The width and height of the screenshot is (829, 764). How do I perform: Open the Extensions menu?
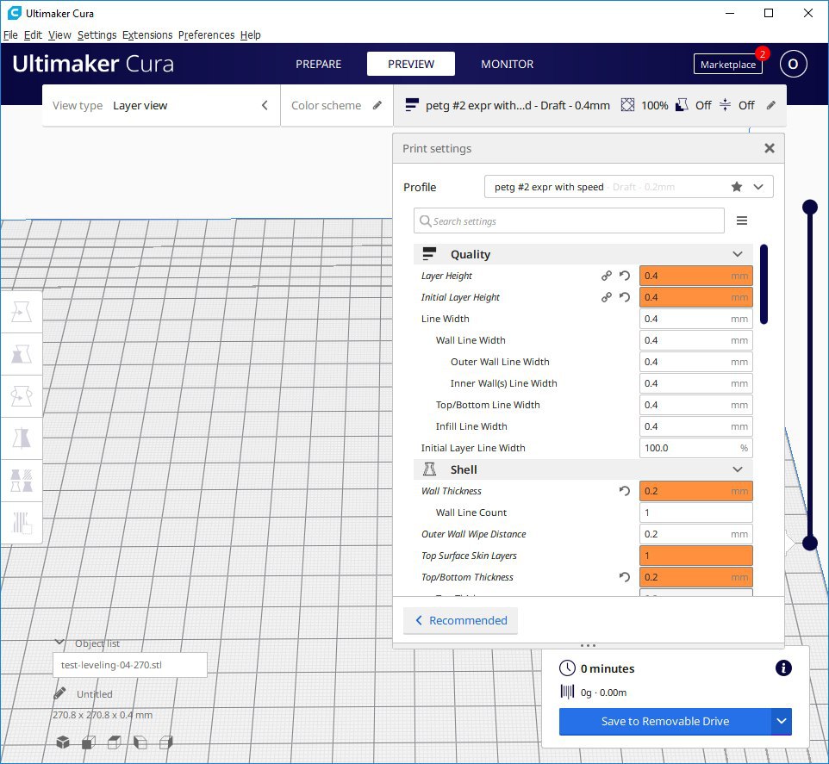147,34
